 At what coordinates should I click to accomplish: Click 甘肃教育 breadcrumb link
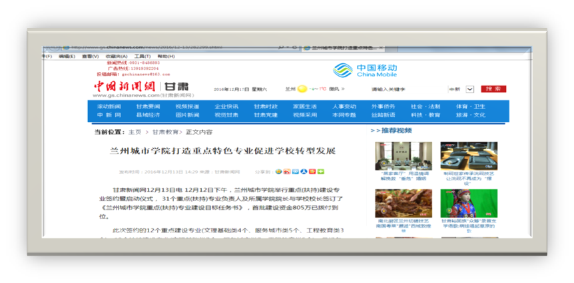[x=165, y=132]
